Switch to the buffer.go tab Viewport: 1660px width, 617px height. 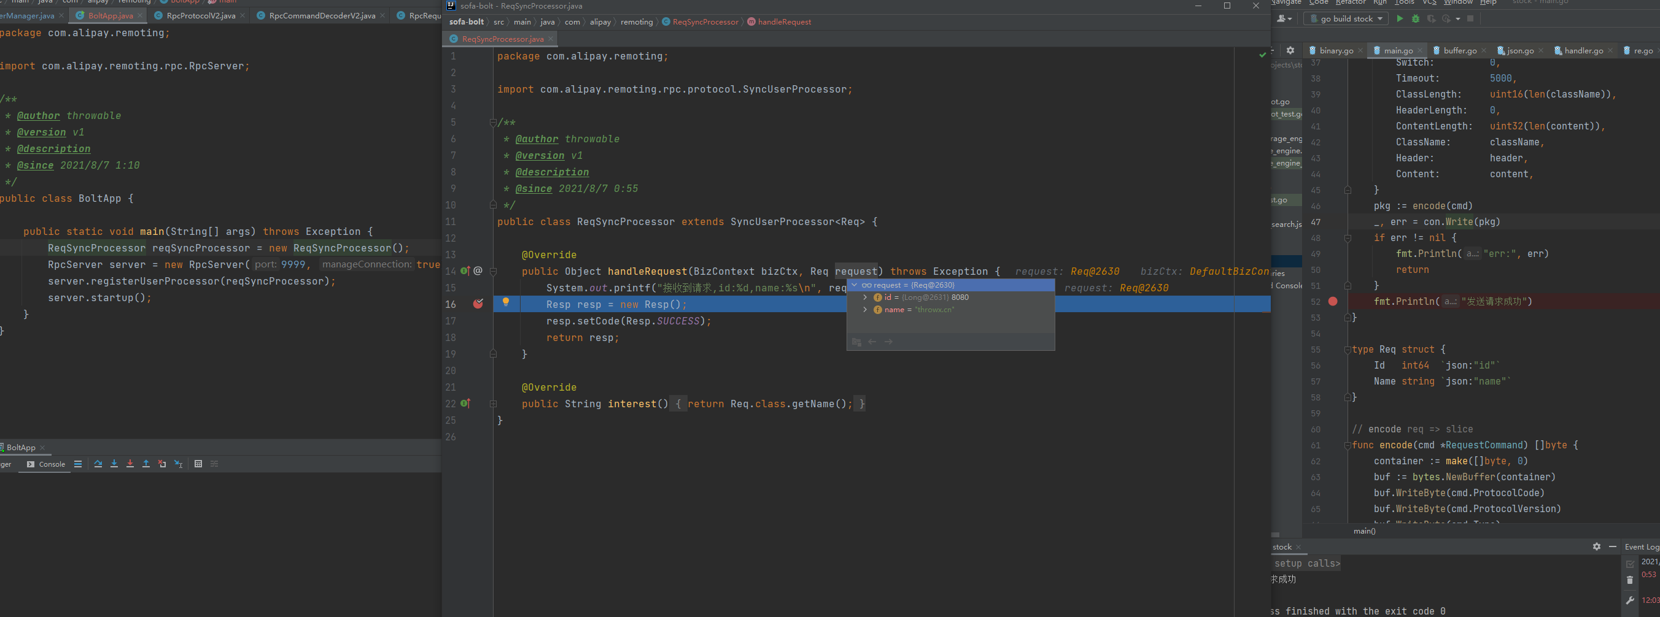(1460, 50)
